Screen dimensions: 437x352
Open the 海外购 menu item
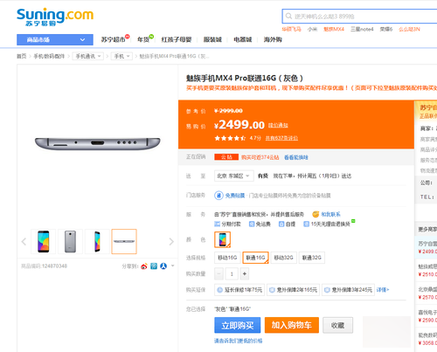click(x=273, y=40)
